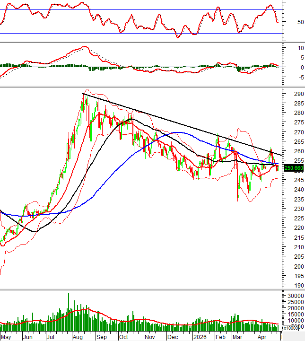This screenshot has height=341, width=305.
Task: Select the Apr month label
Action: [262, 337]
